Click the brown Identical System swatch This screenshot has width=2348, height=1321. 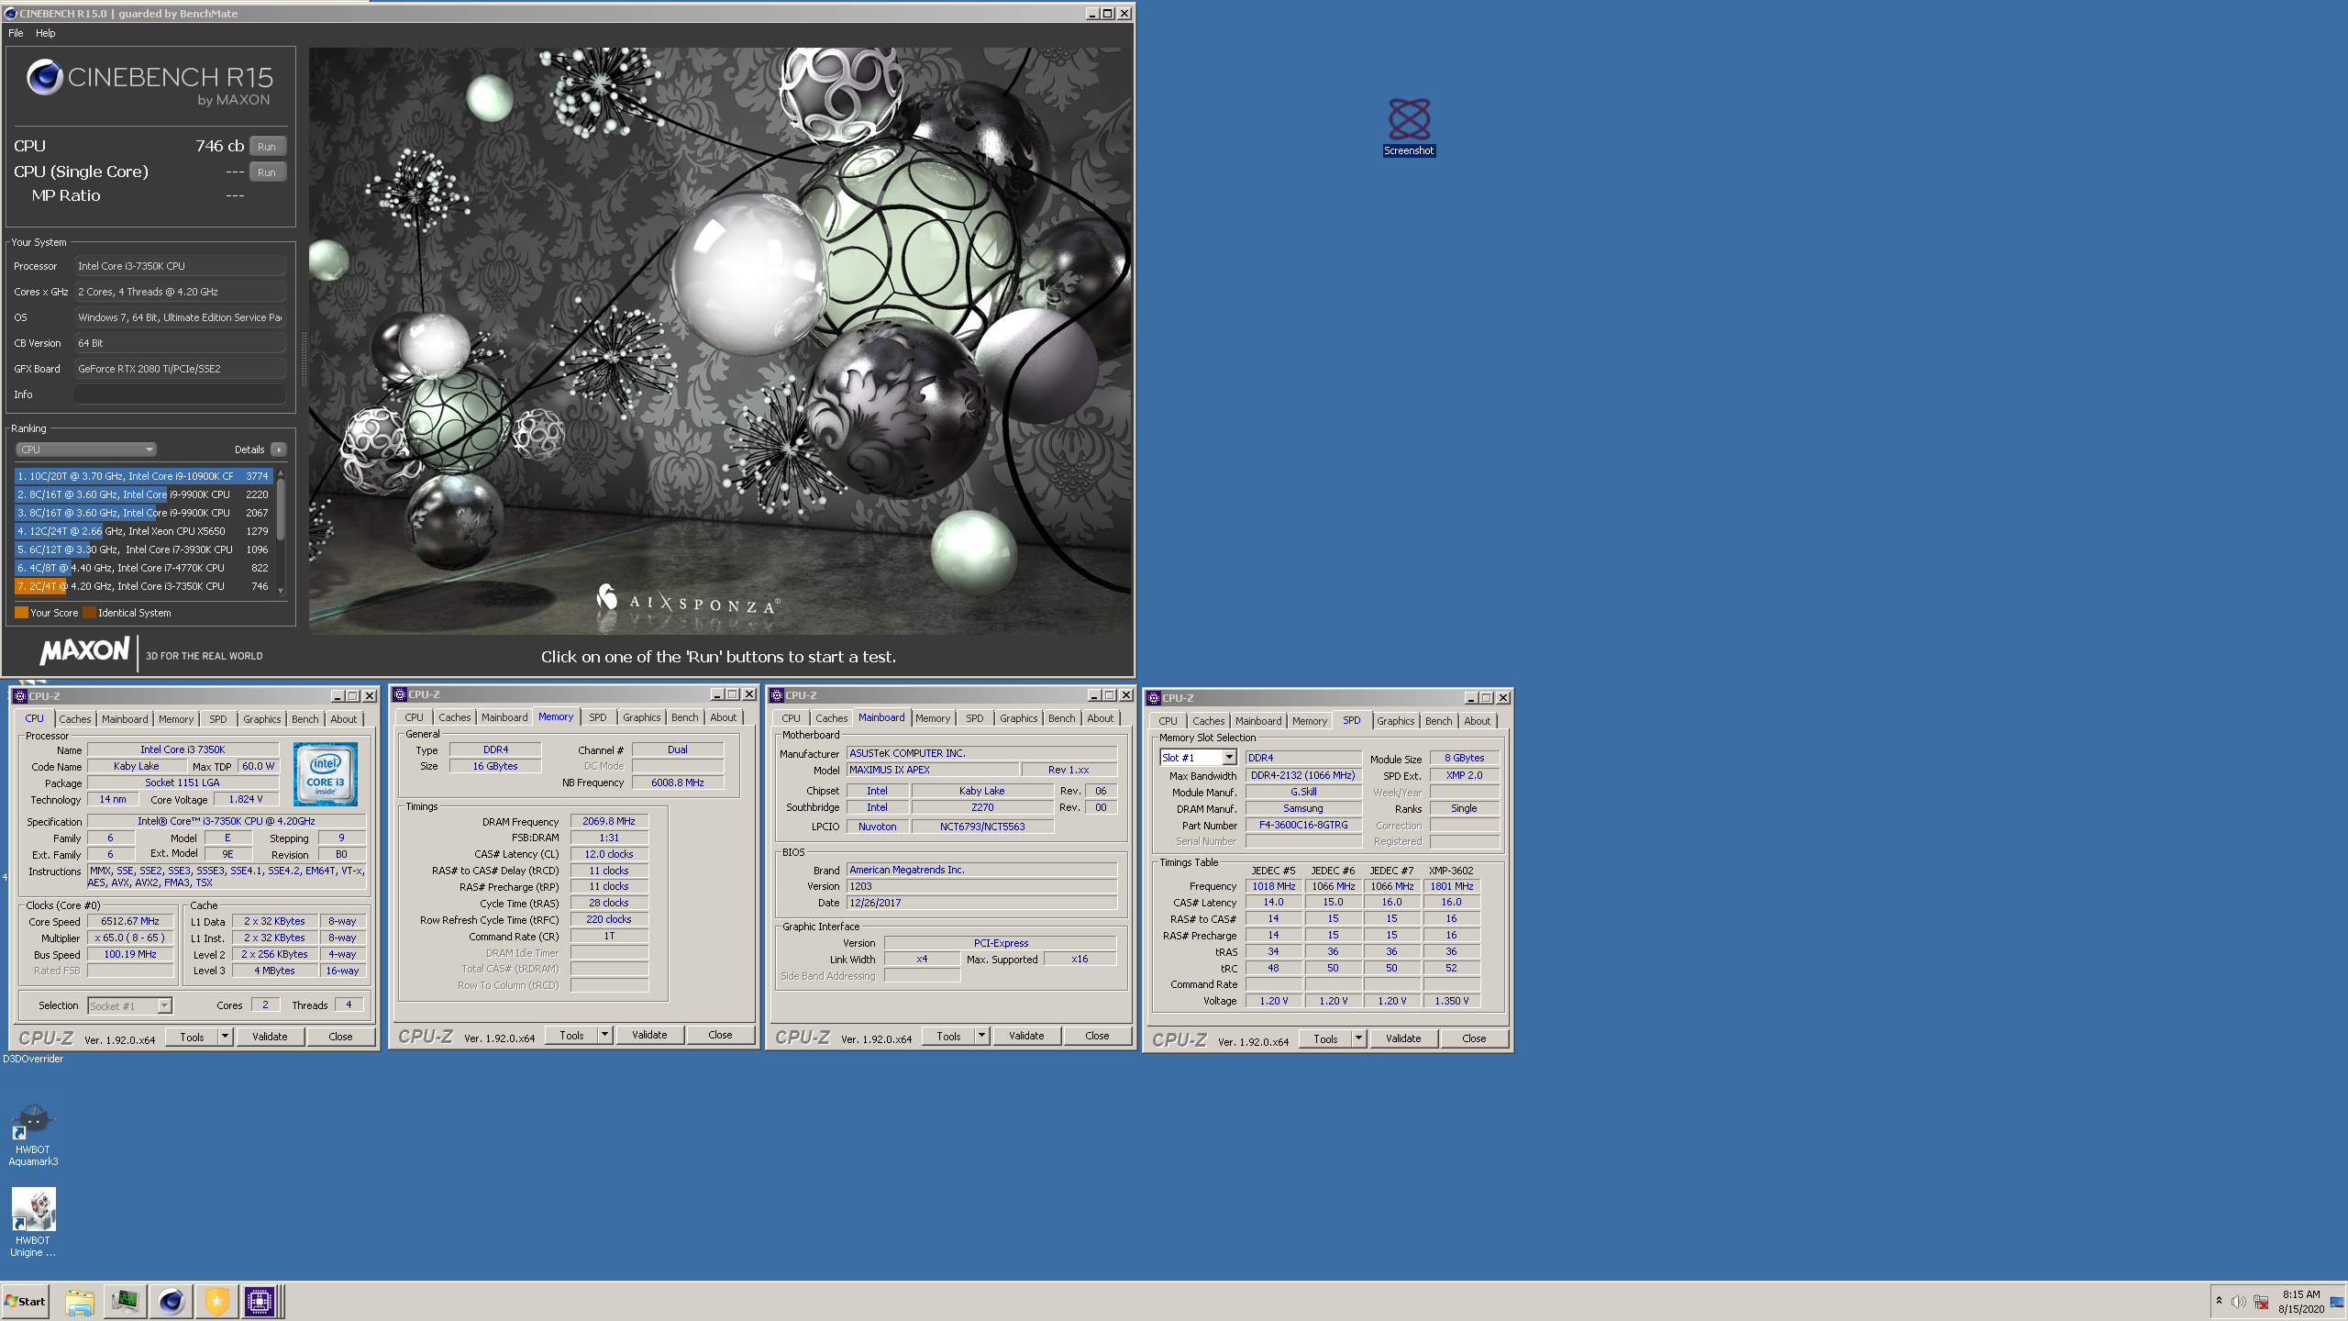tap(89, 613)
